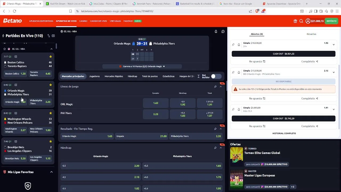Favorite the EE. UU. - NBA league star
The image size is (341, 192).
pyautogui.click(x=5, y=49)
